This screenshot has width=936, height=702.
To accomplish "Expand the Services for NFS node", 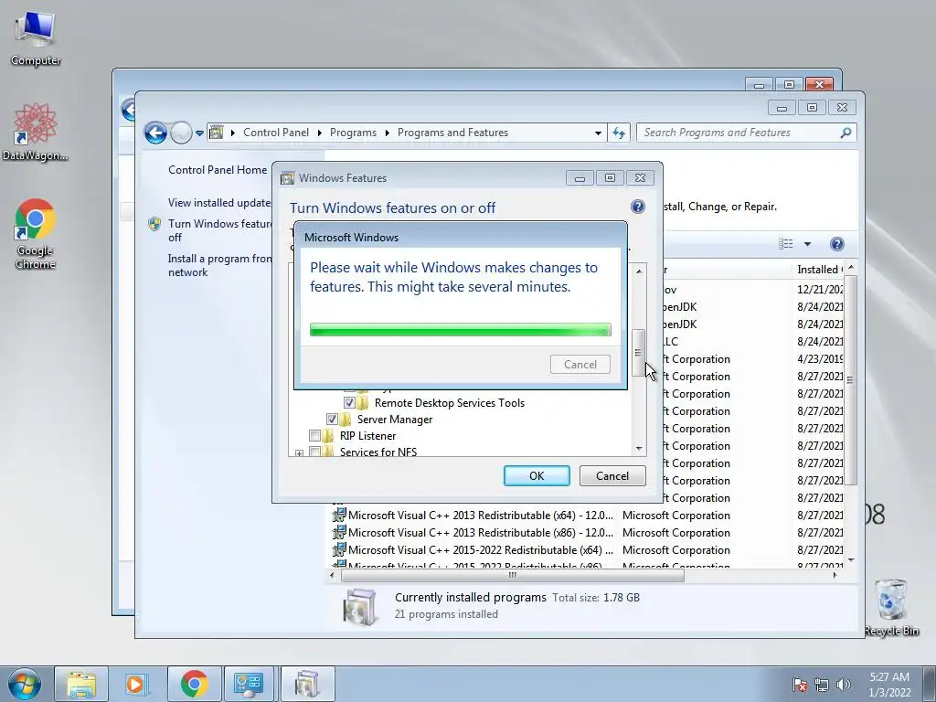I will 299,453.
